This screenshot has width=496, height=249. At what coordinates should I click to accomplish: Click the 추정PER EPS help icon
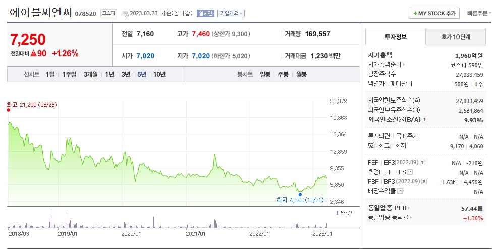[x=410, y=172]
